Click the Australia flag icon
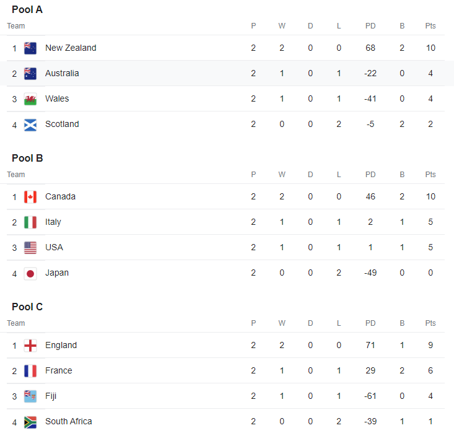The image size is (454, 441). (x=30, y=74)
